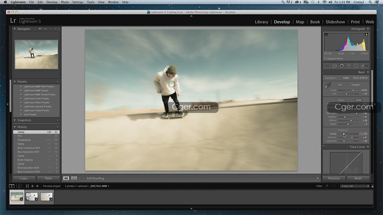The height and width of the screenshot is (215, 383).
Task: Open _DSC7321.ARW source path dropdown
Action: (x=100, y=186)
